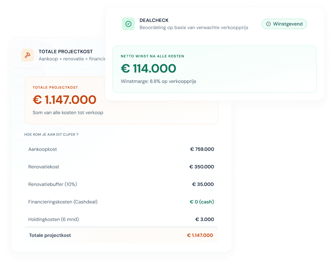Viewport: 335px width, 267px height.
Task: Click the 'NETTO WINST NA ALLE KOSTEN' label
Action: (152, 56)
